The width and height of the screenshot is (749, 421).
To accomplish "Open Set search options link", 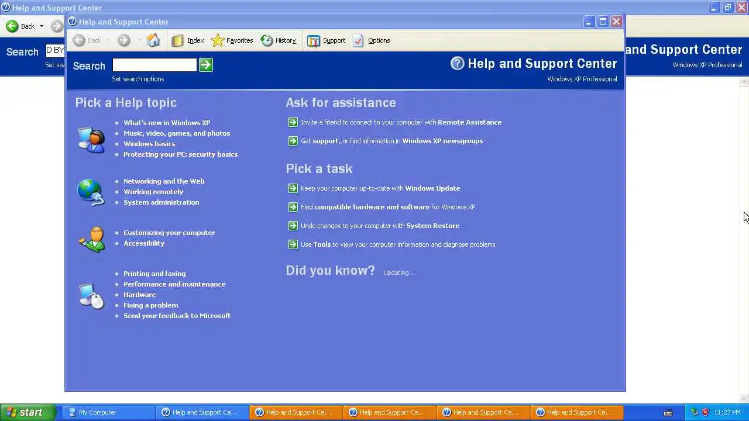I will pos(138,79).
